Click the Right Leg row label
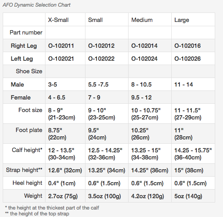 24,46
